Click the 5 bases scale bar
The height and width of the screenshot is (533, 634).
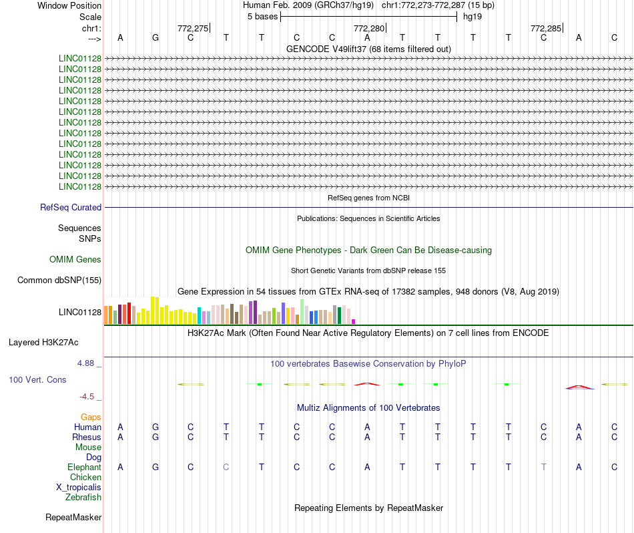click(x=369, y=17)
